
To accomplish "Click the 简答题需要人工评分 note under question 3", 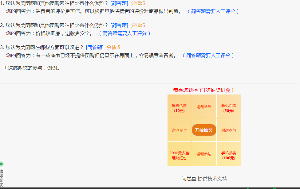I will (x=208, y=56).
